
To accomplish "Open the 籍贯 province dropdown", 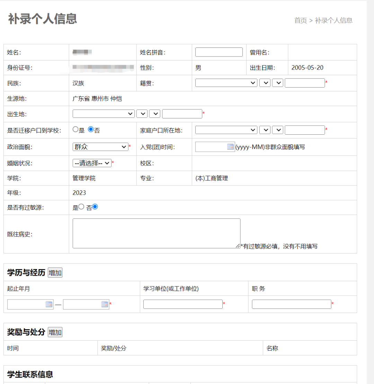I will 226,83.
